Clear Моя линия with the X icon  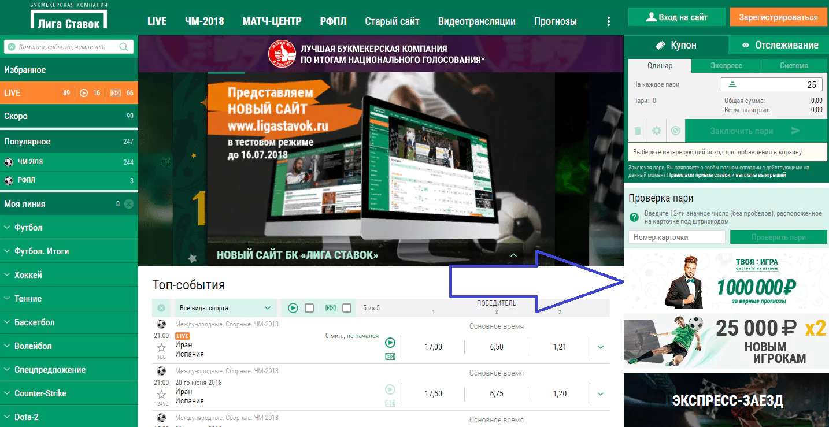pyautogui.click(x=128, y=203)
